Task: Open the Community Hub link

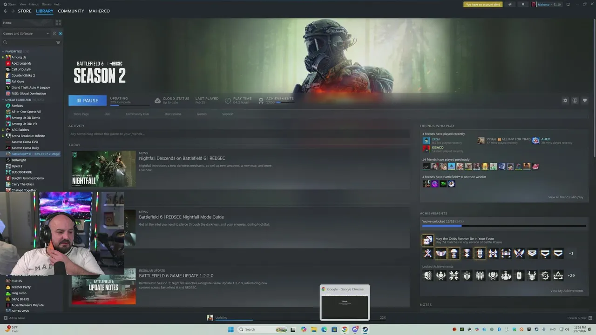Action: pos(137,114)
